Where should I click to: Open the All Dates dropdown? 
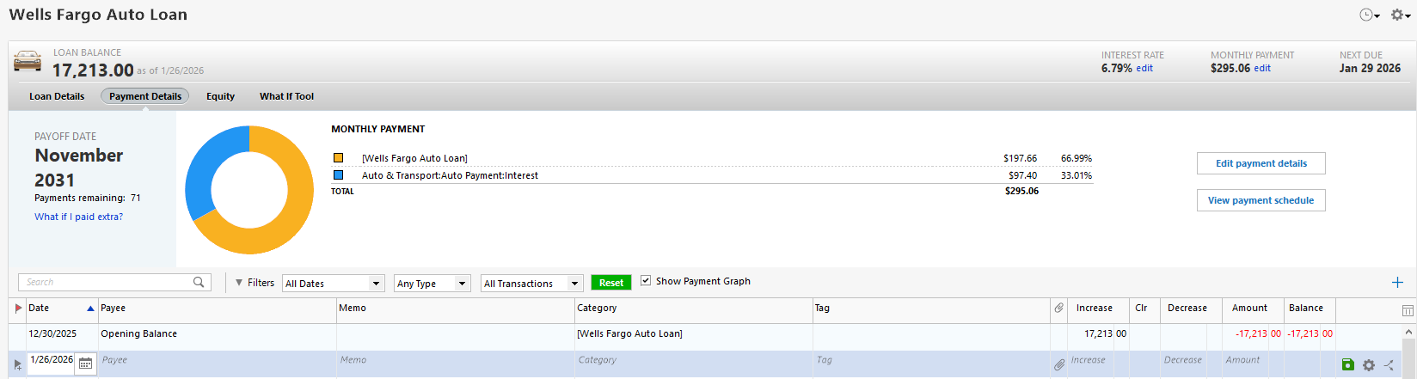coord(333,284)
